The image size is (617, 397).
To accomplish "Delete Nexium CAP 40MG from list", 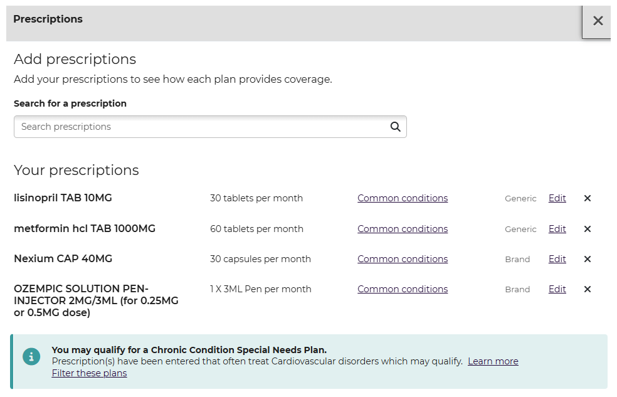I will tap(588, 259).
